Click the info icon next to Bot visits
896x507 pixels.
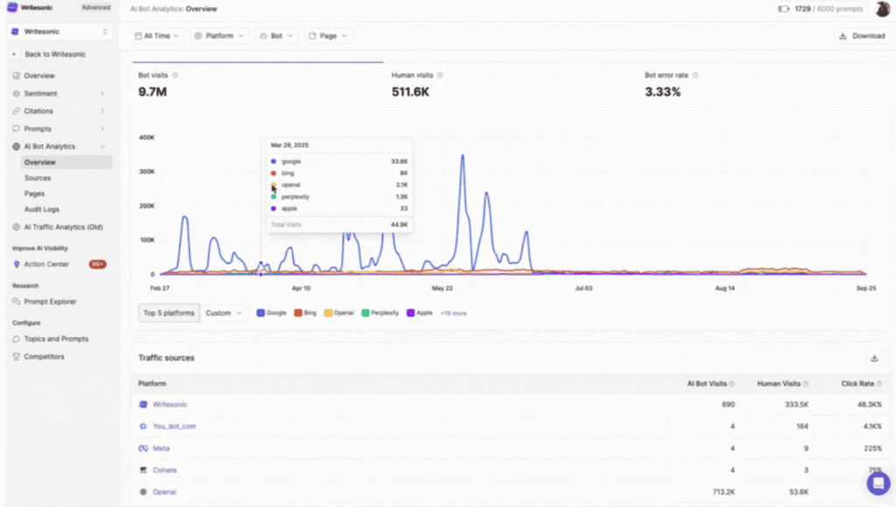[x=175, y=75]
